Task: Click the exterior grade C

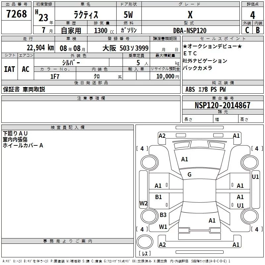Action: pos(247,30)
